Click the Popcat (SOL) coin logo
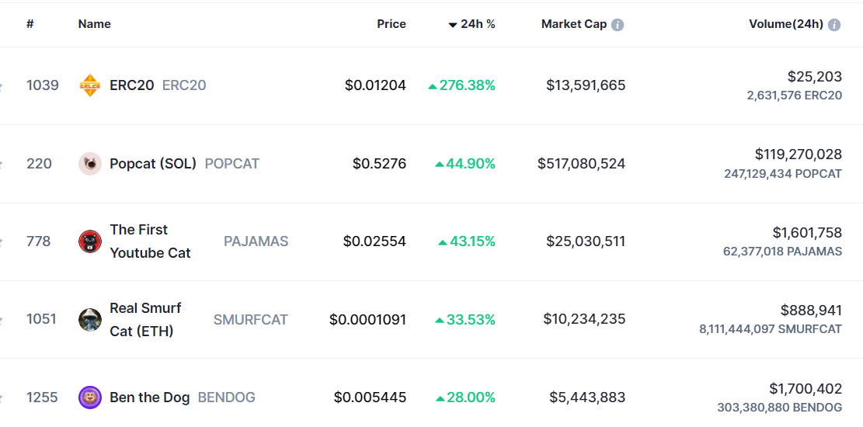The width and height of the screenshot is (863, 427). (90, 164)
